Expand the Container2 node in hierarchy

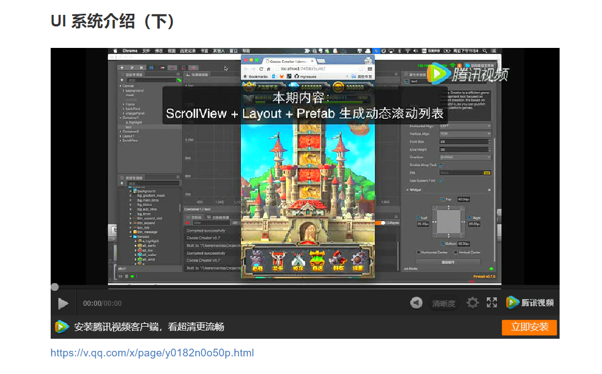tap(121, 132)
